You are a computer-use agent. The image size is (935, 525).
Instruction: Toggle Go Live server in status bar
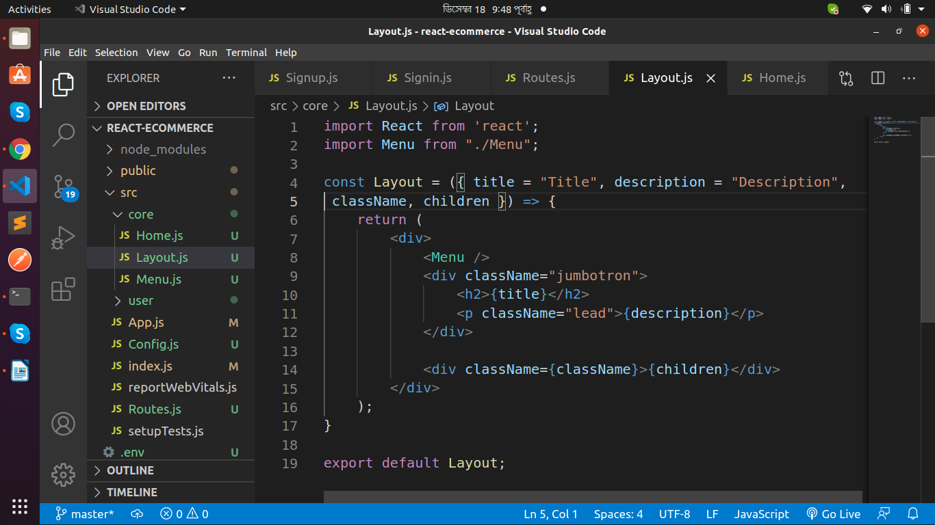pyautogui.click(x=833, y=514)
